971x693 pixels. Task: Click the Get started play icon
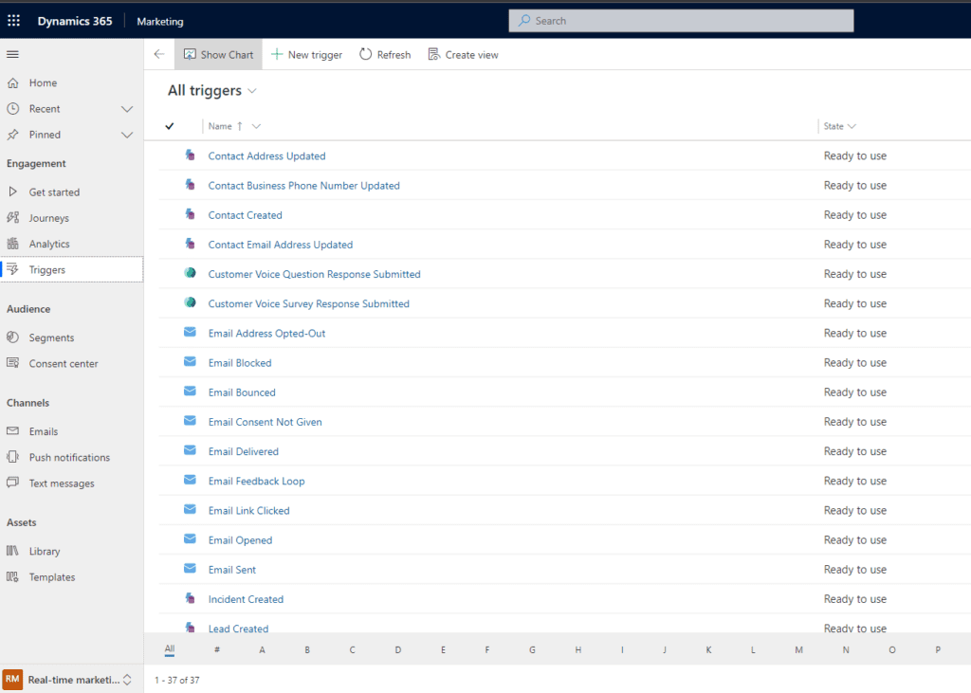pyautogui.click(x=13, y=192)
